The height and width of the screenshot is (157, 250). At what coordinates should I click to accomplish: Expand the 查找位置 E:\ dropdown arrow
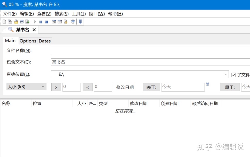point(225,74)
